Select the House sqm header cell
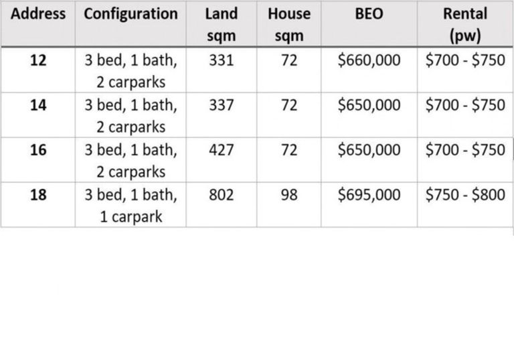Viewport: 514px width, 343px height. [289, 24]
